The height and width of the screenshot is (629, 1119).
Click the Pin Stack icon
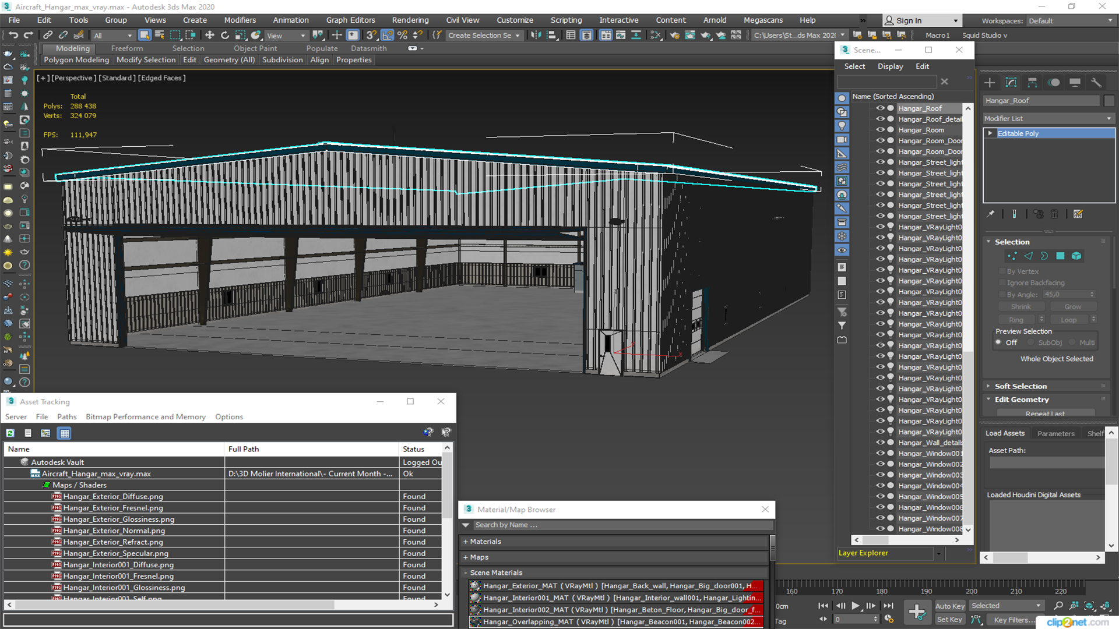click(991, 214)
